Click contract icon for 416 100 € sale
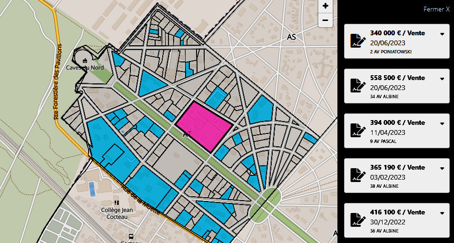454x243 pixels. (x=355, y=220)
